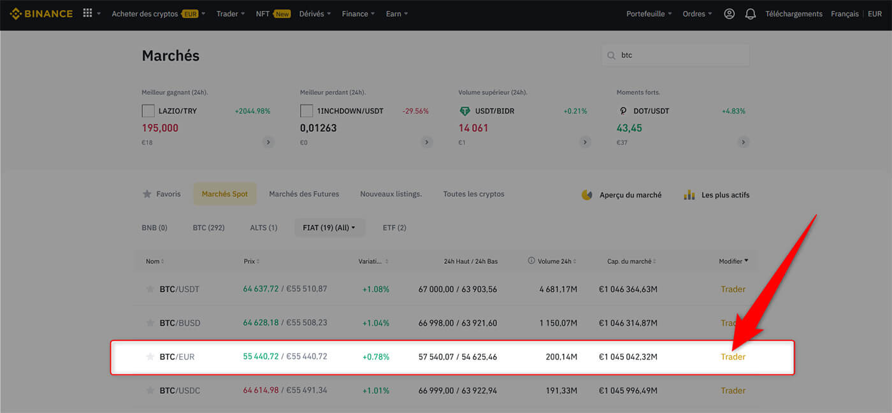Sort by Prix column arrows
Image resolution: width=892 pixels, height=413 pixels.
[258, 261]
